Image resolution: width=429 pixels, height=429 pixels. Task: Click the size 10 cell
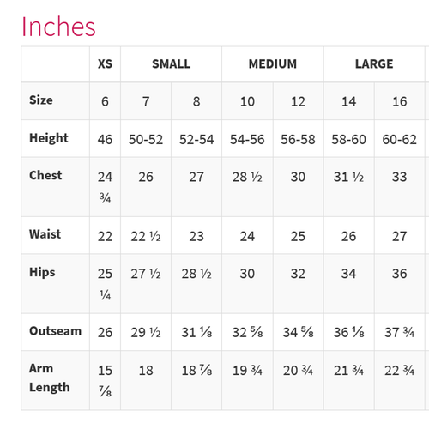[x=247, y=101]
